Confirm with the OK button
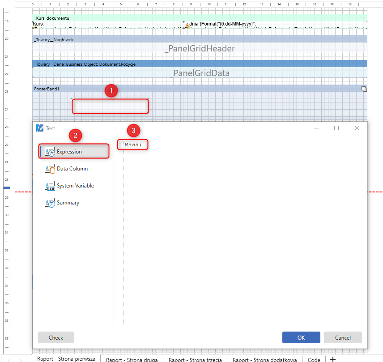Image resolution: width=383 pixels, height=362 pixels. (301, 337)
